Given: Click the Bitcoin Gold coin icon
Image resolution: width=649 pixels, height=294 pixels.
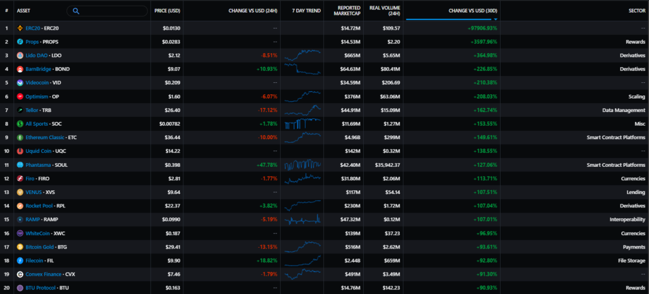Looking at the screenshot, I should point(20,247).
